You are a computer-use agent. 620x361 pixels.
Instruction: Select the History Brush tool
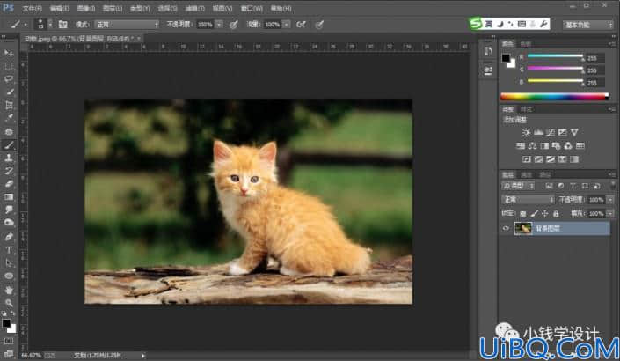click(9, 171)
